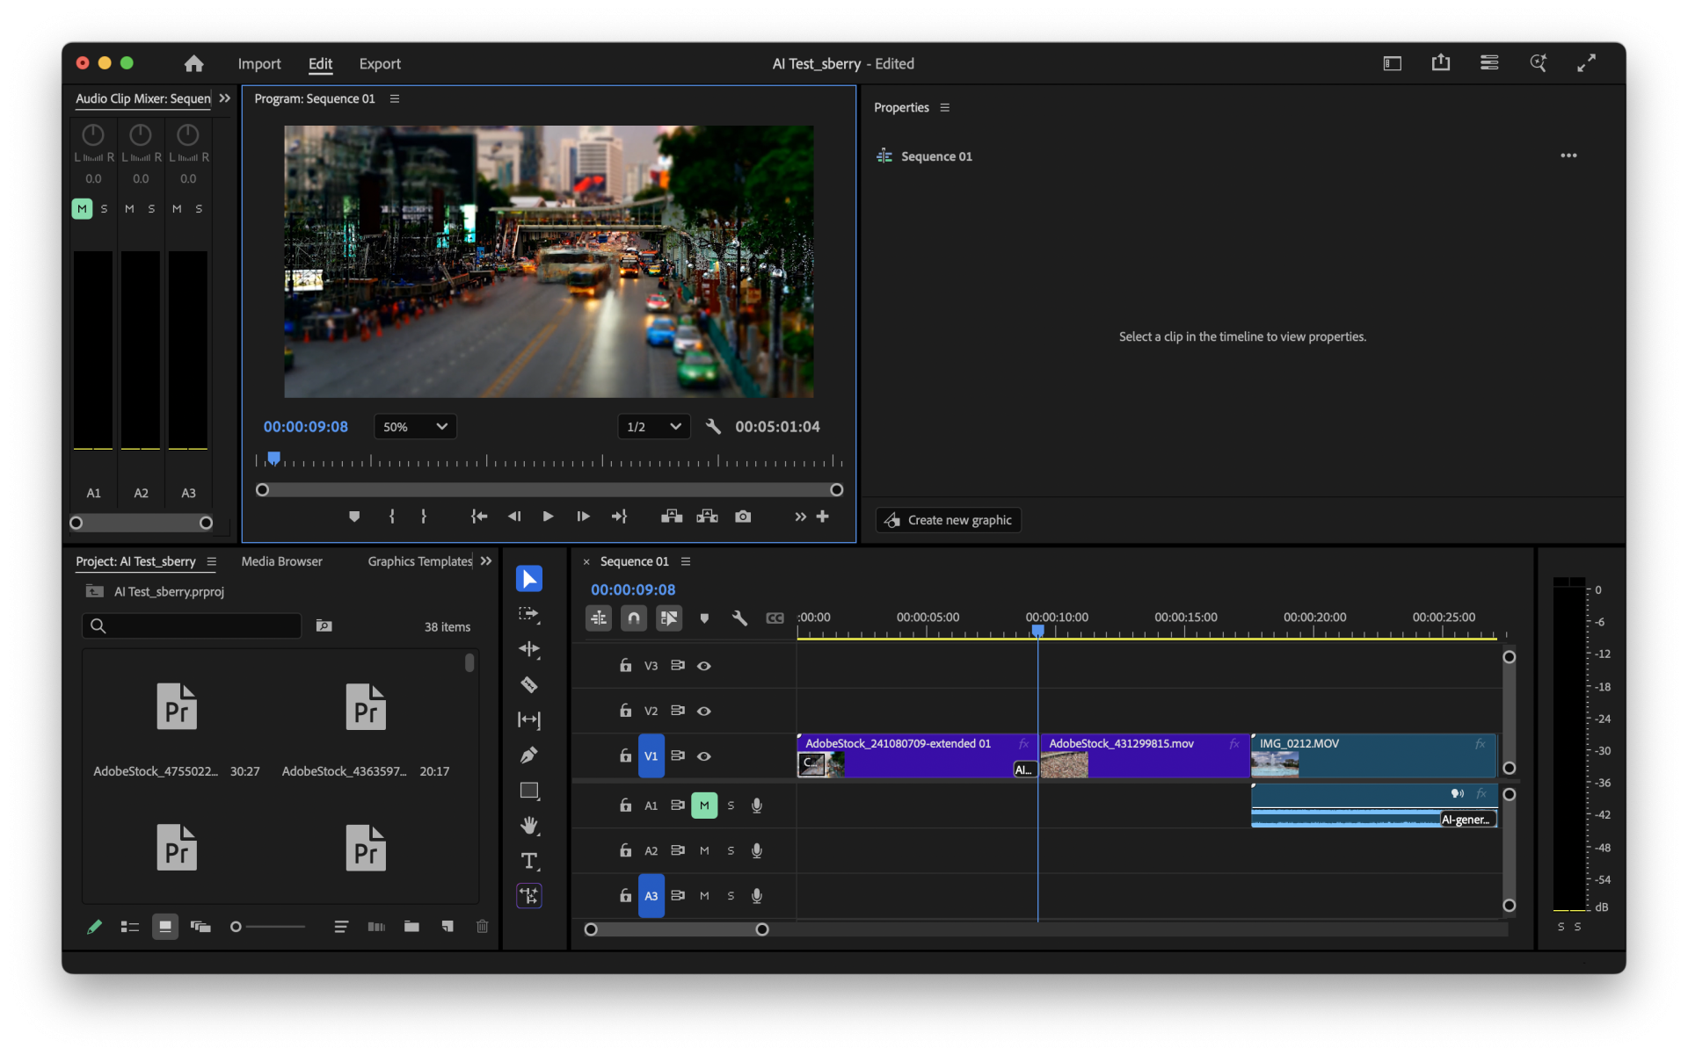Switch to the Export tab
The image size is (1688, 1055).
tap(379, 63)
